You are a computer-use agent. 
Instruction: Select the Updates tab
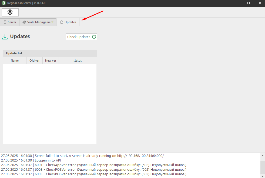pos(68,22)
